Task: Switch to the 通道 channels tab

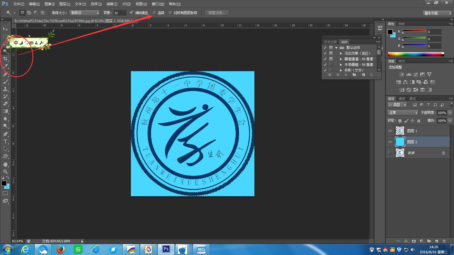Action: (x=401, y=99)
